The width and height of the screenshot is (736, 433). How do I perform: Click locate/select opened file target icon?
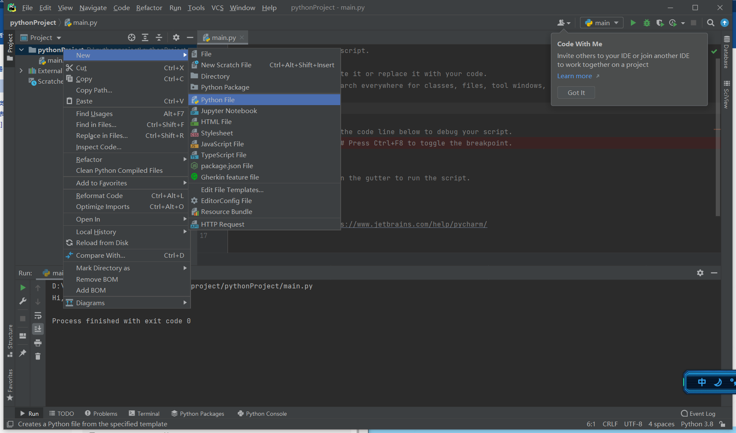(132, 37)
